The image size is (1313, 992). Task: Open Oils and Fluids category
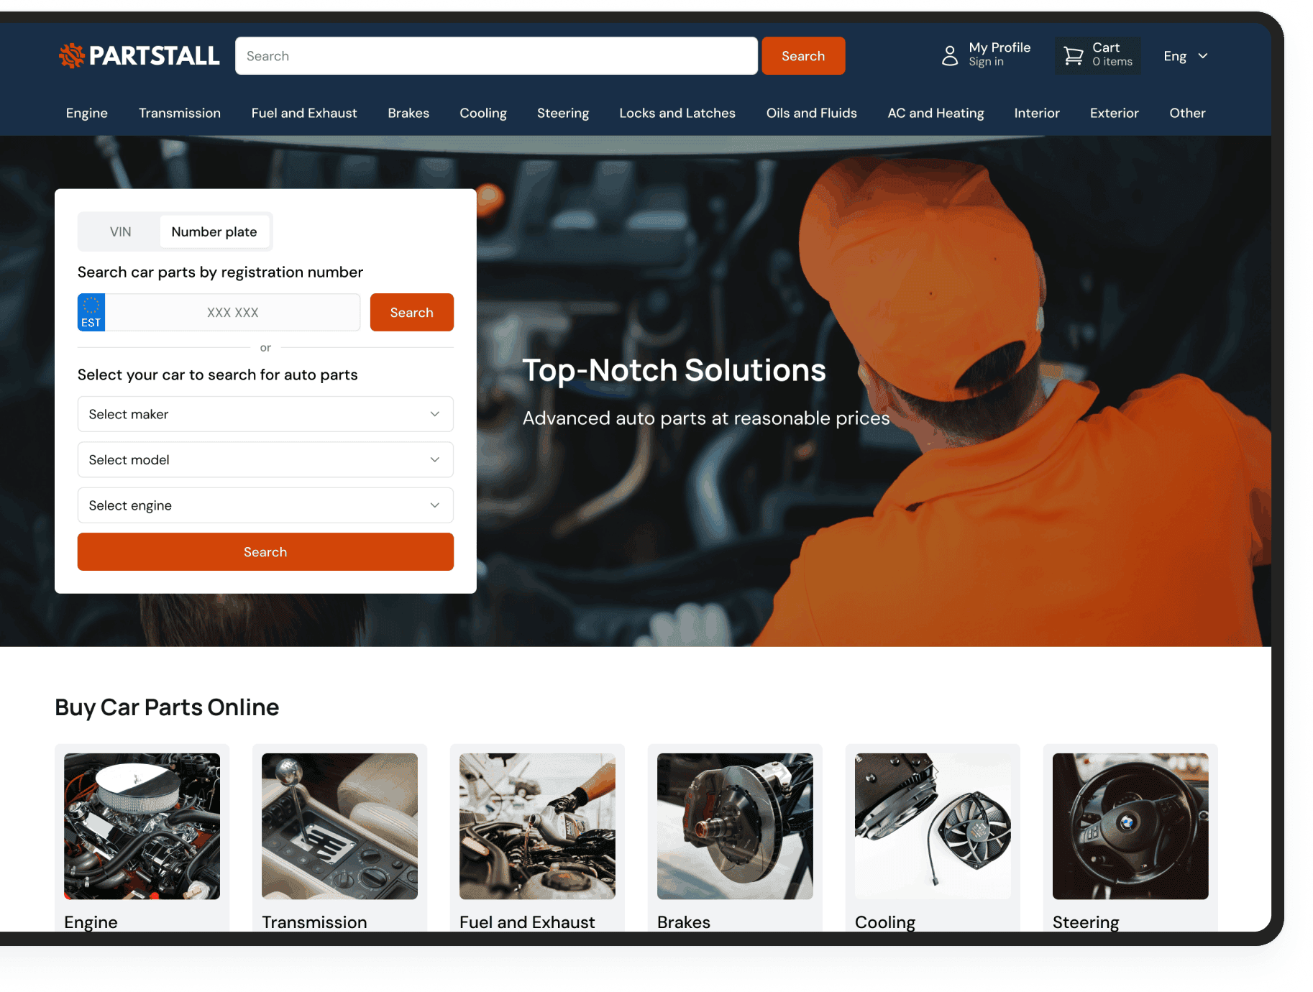(x=812, y=113)
